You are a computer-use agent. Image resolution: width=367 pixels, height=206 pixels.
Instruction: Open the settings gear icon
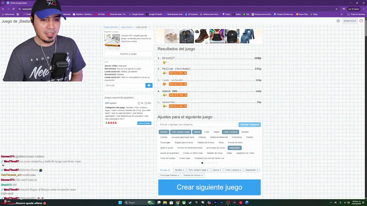[x=338, y=21]
